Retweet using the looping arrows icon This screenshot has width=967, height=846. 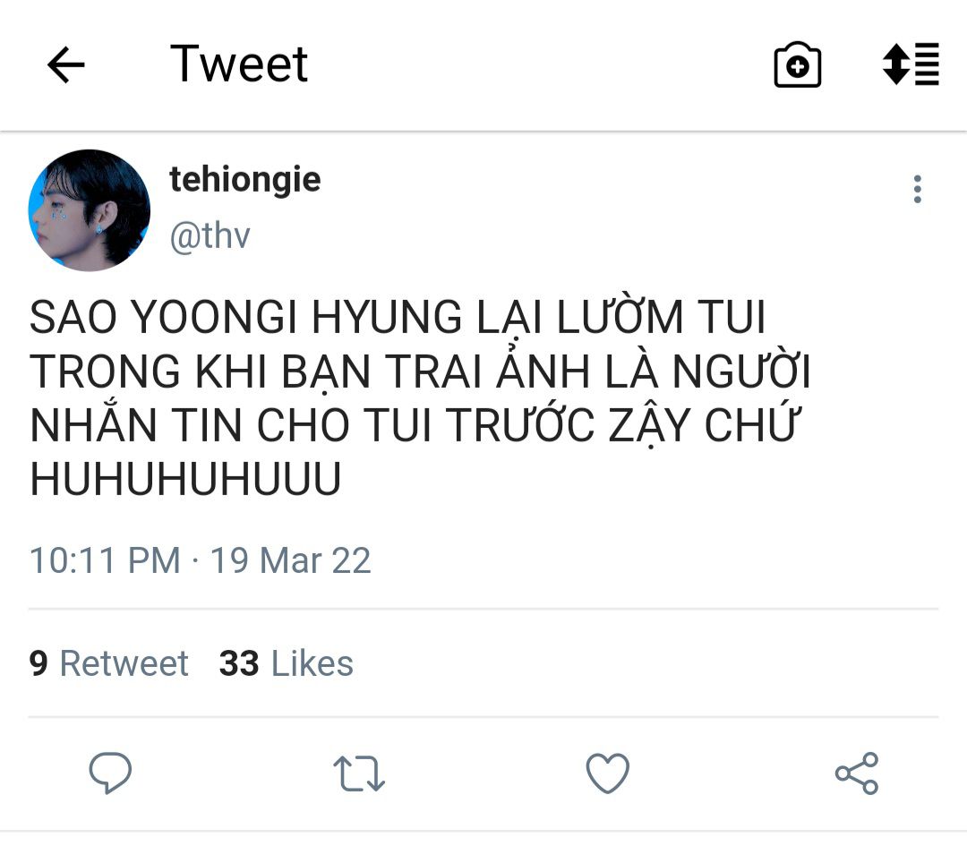359,773
